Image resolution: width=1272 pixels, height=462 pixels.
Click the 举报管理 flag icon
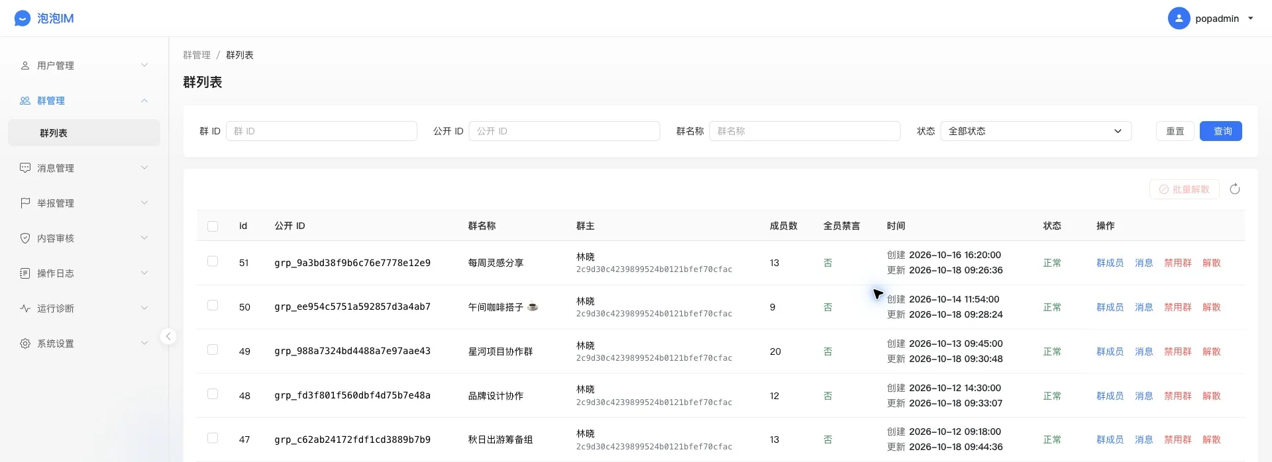coord(25,203)
